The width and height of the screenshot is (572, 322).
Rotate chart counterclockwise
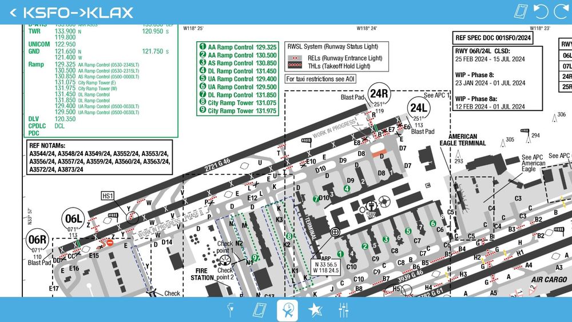click(541, 11)
